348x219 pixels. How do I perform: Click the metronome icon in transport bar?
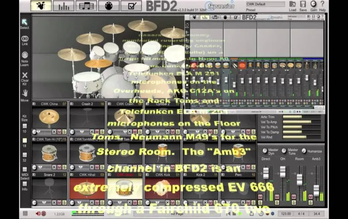click(261, 214)
